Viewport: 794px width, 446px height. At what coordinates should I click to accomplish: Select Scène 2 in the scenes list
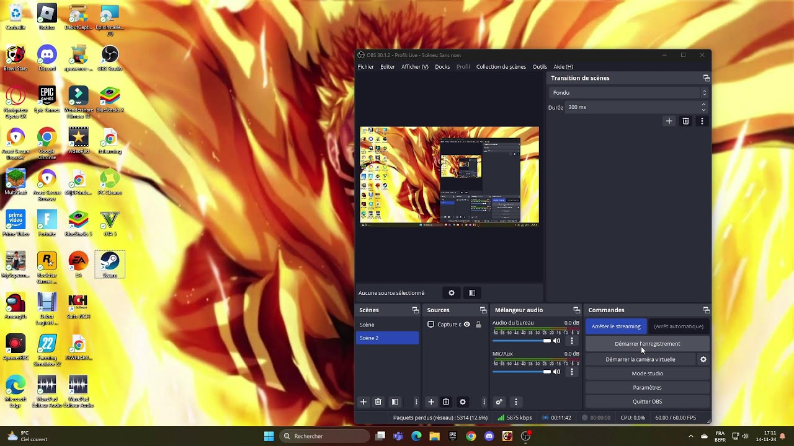point(387,338)
